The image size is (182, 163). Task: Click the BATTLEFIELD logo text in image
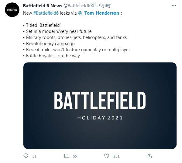click(100, 101)
